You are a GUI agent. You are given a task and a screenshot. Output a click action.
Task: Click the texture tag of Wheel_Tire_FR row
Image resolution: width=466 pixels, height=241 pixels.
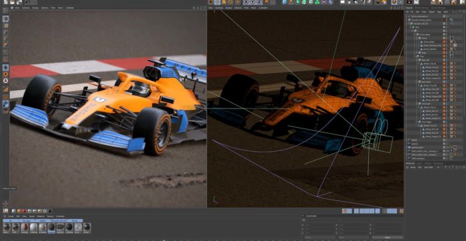pyautogui.click(x=451, y=125)
